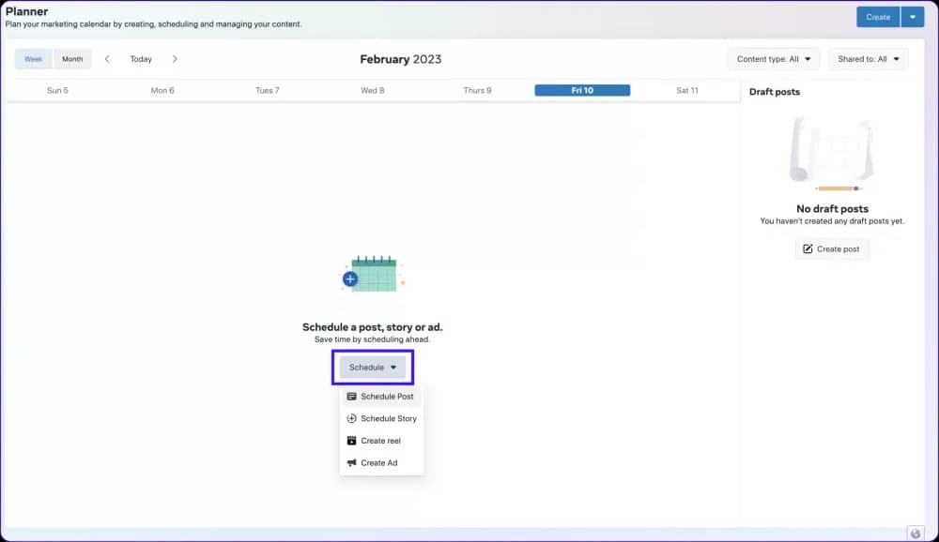This screenshot has width=939, height=542.
Task: Select the Fri 10 day column header
Action: point(582,91)
